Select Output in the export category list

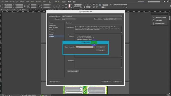(51, 30)
